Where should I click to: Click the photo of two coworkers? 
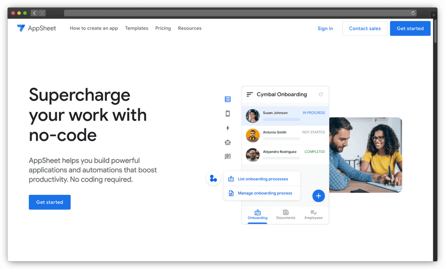pos(365,155)
